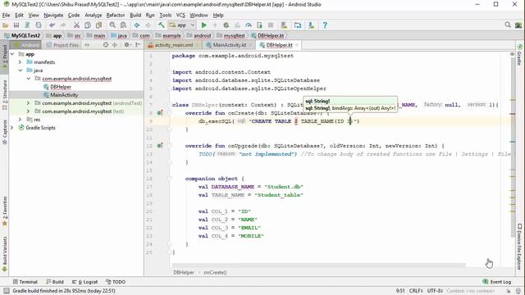This screenshot has width=525, height=295.
Task: Click the onUpgrade override gutter icon
Action: point(160,146)
